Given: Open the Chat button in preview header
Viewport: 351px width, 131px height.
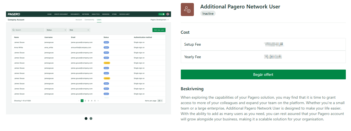Looking at the screenshot, I should click(161, 14).
